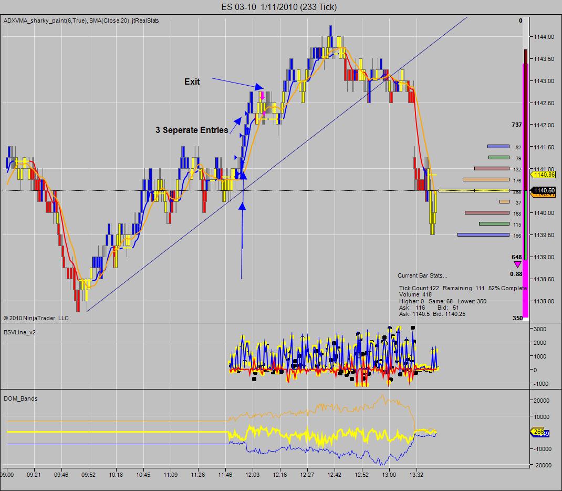Select the DOM_Bands panel label
The image size is (562, 491).
coord(20,398)
